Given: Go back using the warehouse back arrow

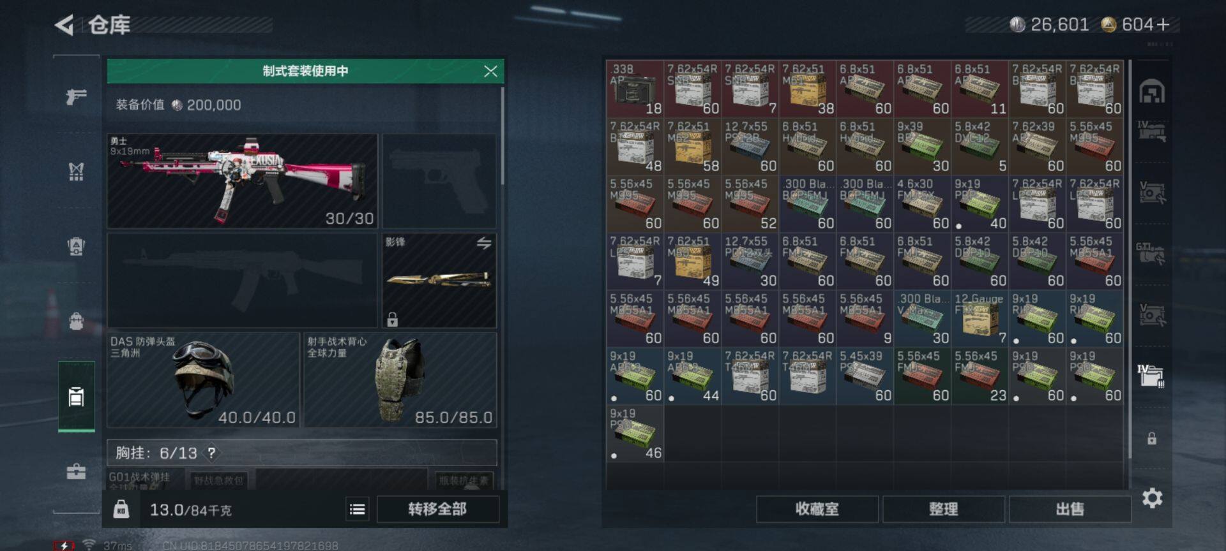Looking at the screenshot, I should (x=64, y=25).
